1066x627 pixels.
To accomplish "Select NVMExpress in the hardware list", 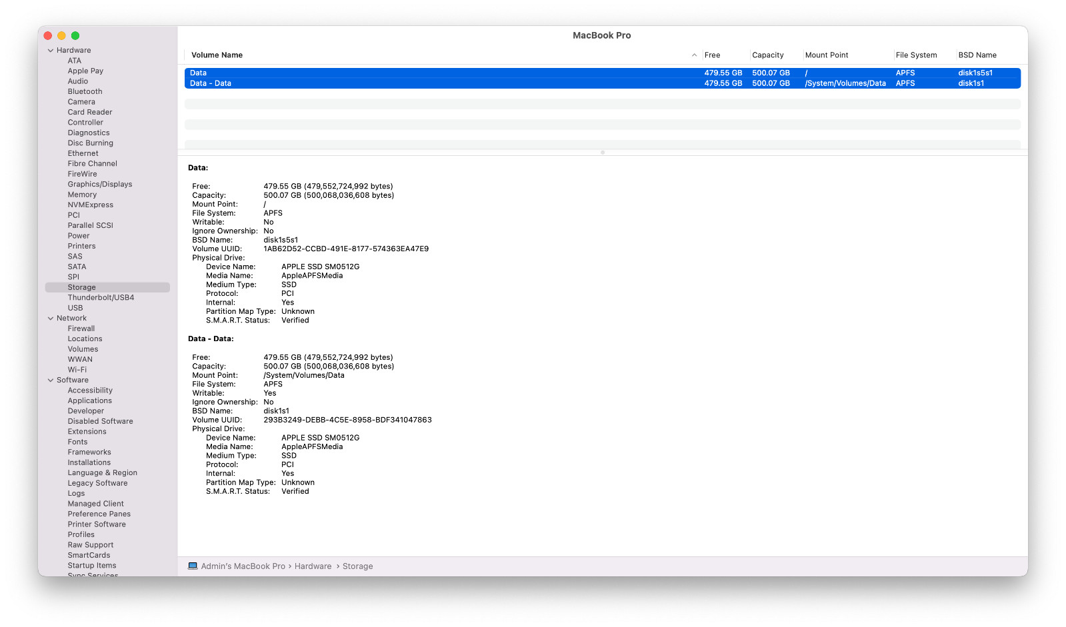I will [x=91, y=205].
